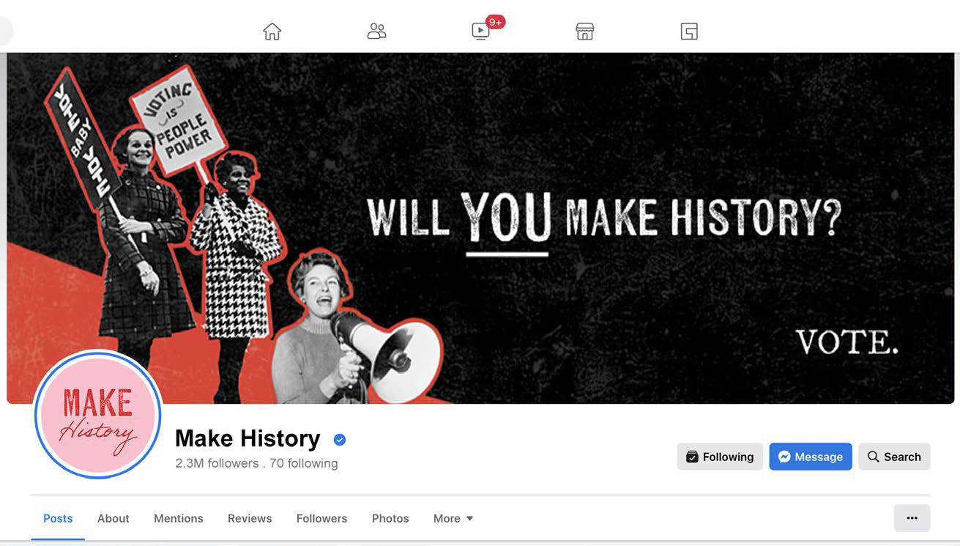
Task: Switch to the About tab
Action: pos(114,518)
